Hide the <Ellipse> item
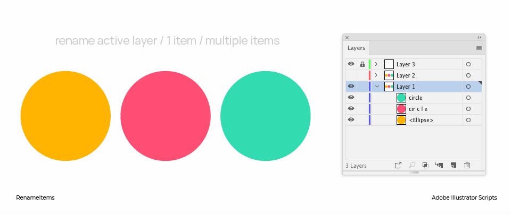This screenshot has width=511, height=215. (x=351, y=119)
